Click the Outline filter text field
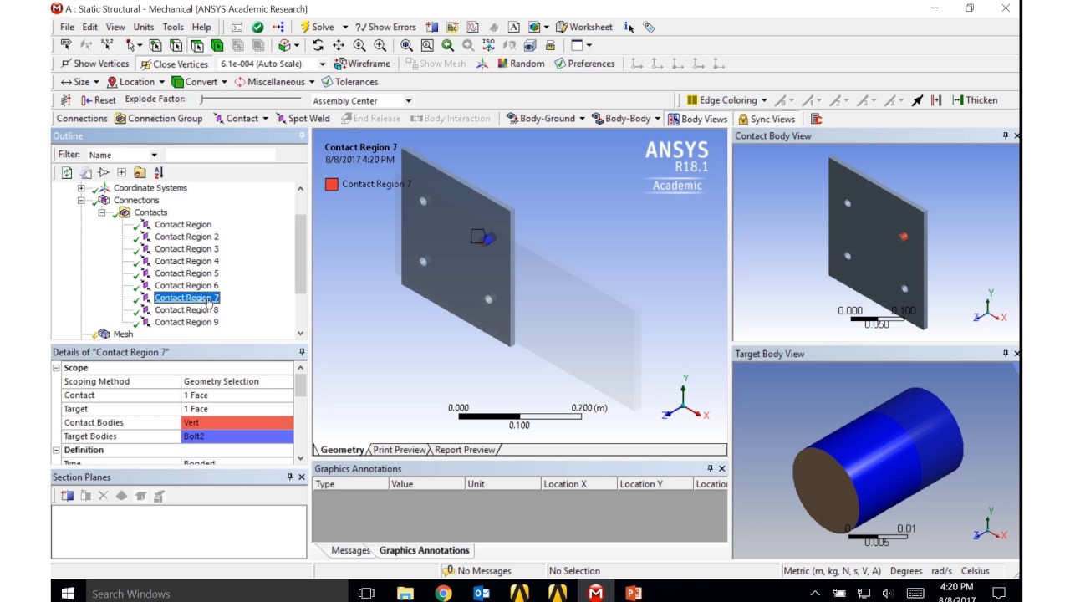Screen dimensions: 1070x602 (220, 155)
